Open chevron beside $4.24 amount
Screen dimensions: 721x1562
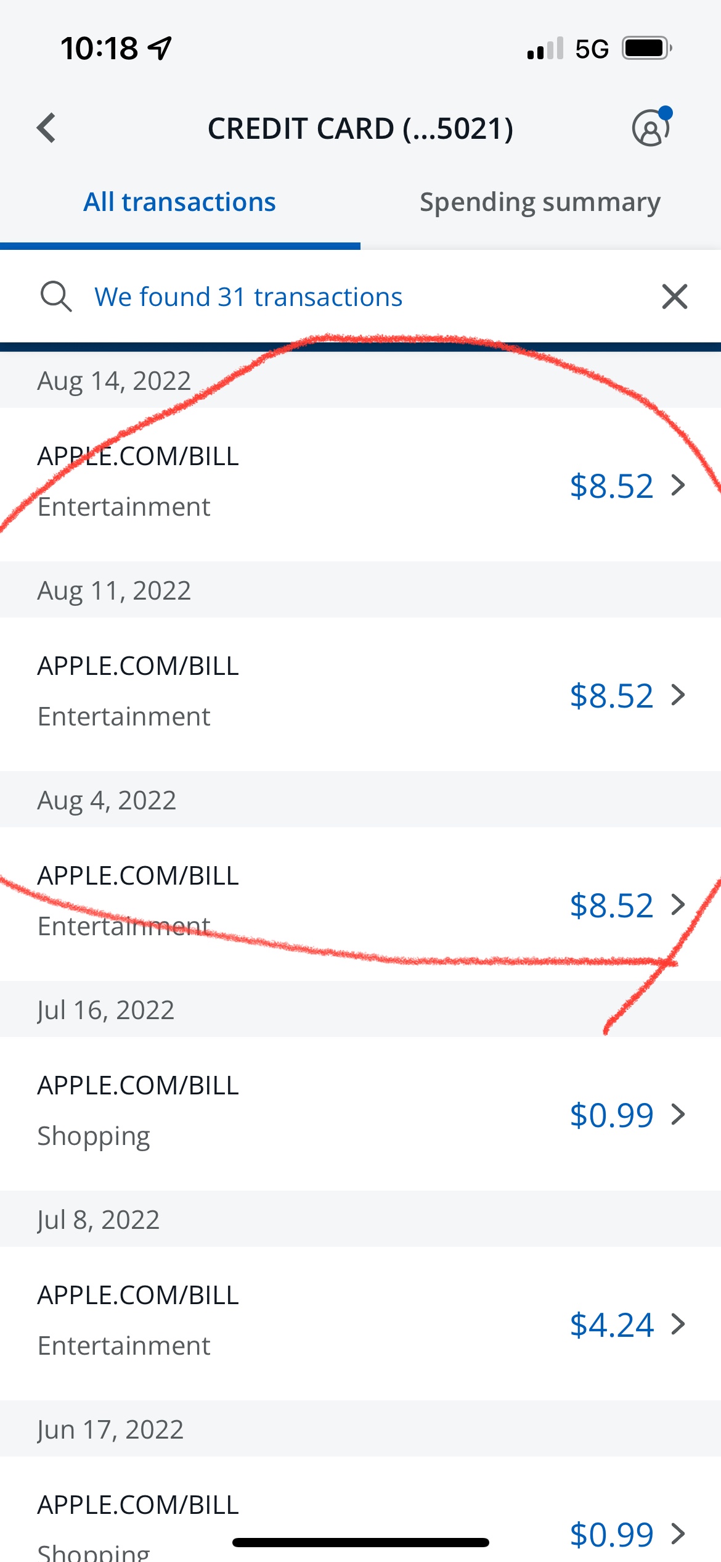tap(678, 1324)
